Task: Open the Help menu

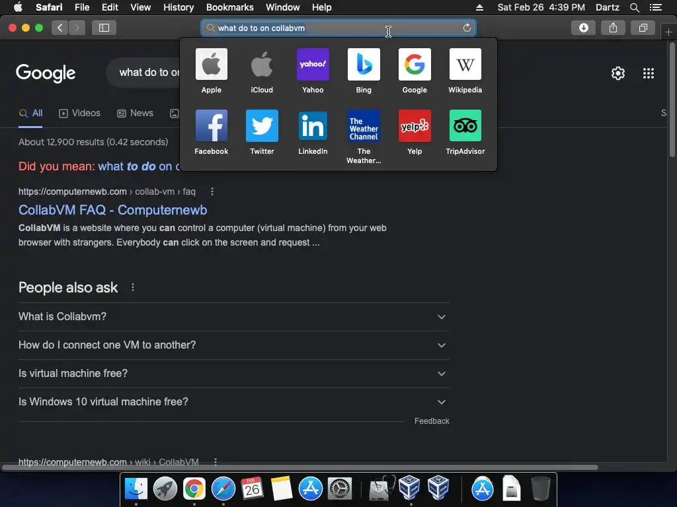Action: pos(322,7)
